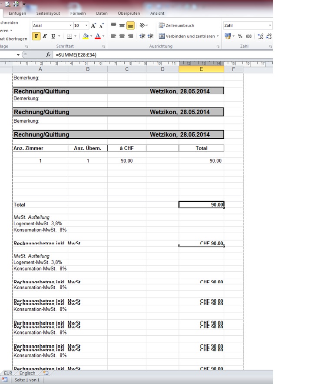Expand the Schriftart dialog launcher
This screenshot has height=384, width=324.
[x=104, y=46]
